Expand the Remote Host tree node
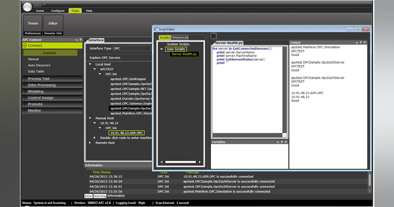 [x=90, y=143]
